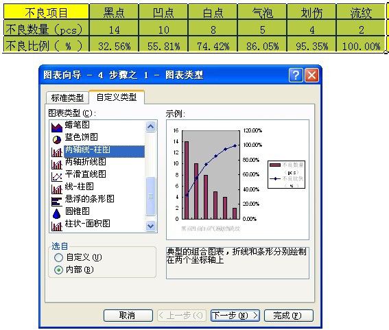Screen dimensions: 389x330
Task: Click the preview chart legend box
Action: (286, 174)
